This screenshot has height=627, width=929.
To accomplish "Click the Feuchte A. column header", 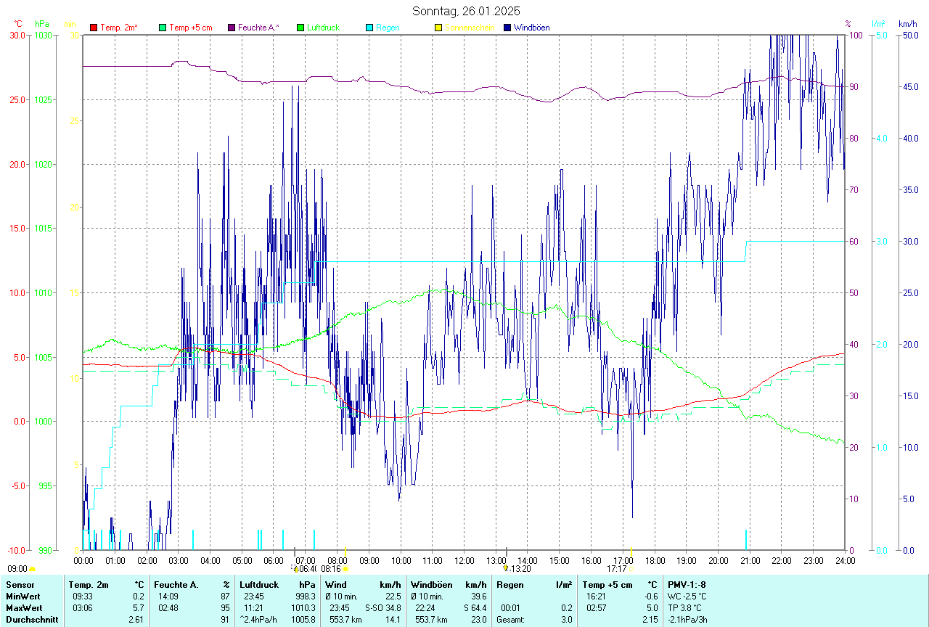I will 176,584.
